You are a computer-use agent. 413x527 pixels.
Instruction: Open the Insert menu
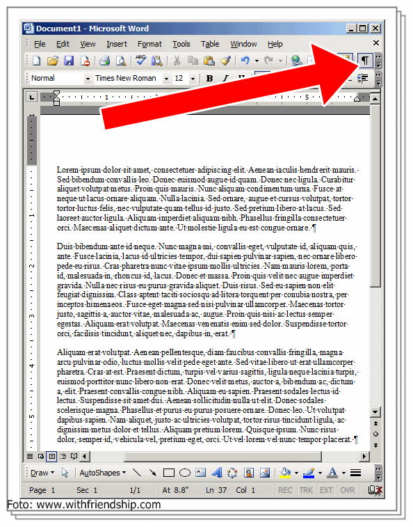(x=117, y=44)
